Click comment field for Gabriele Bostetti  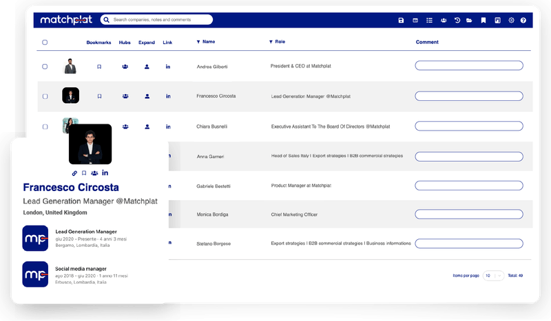coord(469,186)
